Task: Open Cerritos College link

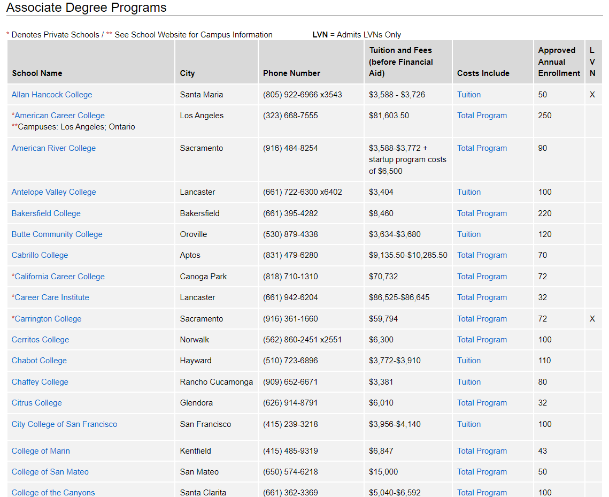Action: [x=40, y=340]
